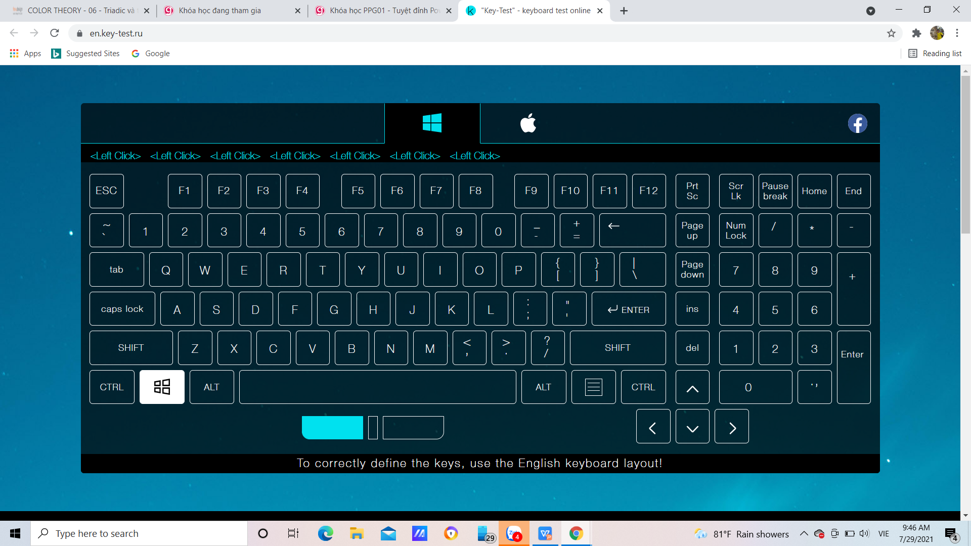The height and width of the screenshot is (546, 971).
Task: Open Chrome extensions puzzle icon
Action: (916, 33)
